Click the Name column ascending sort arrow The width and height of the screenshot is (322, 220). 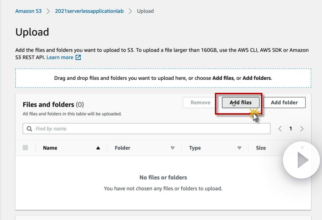(98, 148)
